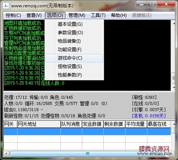Open the 控制(C) menu
178x160 pixels.
(13, 15)
